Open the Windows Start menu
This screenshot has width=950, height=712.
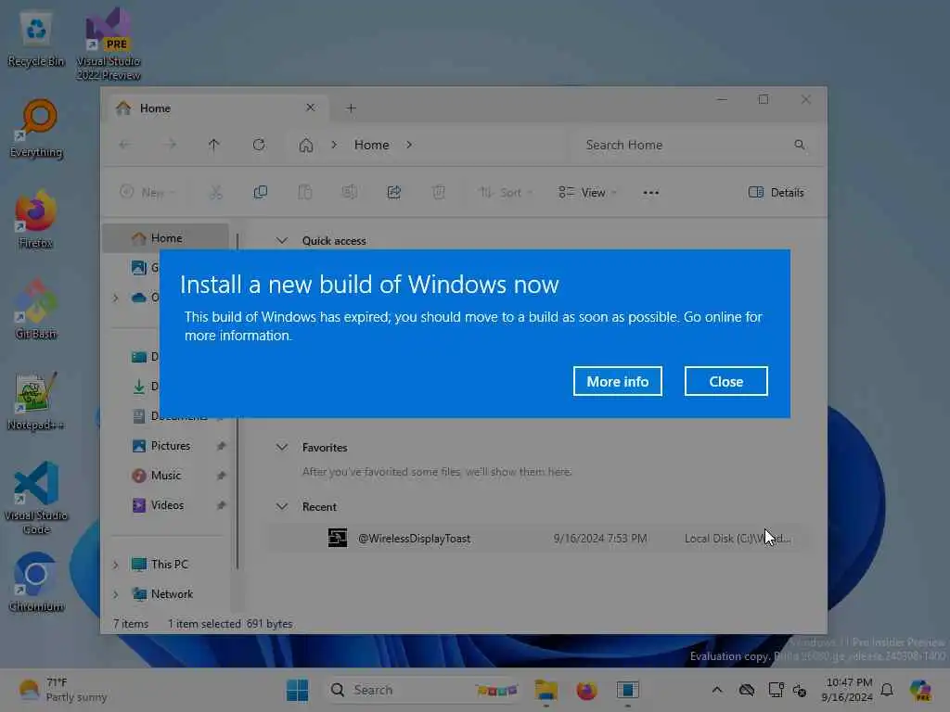pyautogui.click(x=298, y=690)
